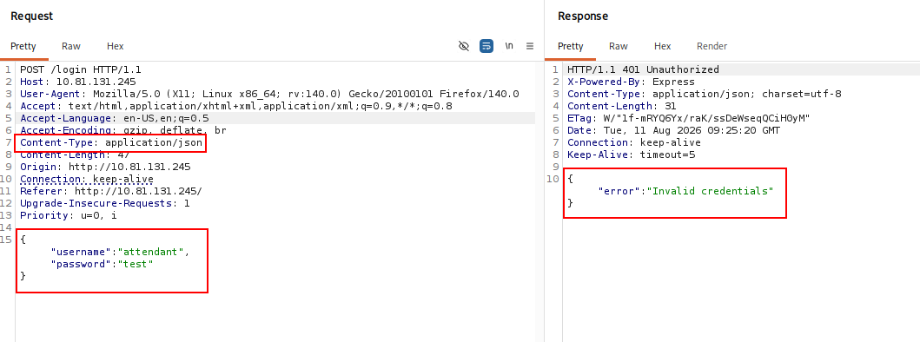Viewport: 920px width, 342px height.
Task: Open the Response Render tab
Action: (712, 46)
